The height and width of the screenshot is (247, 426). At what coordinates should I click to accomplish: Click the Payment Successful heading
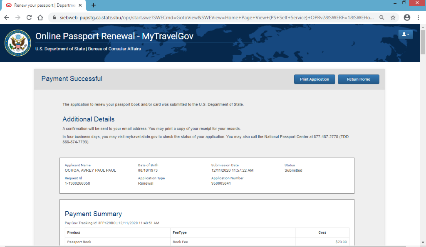point(72,79)
